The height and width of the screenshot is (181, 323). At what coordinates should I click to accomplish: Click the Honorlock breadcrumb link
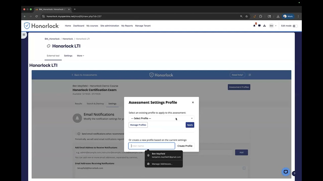pos(68,39)
